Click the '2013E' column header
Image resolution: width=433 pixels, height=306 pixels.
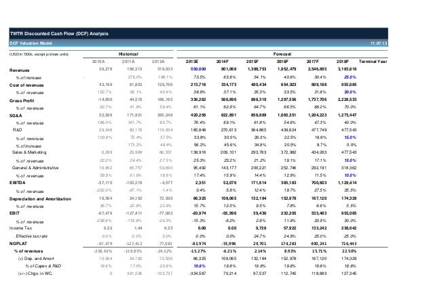(x=192, y=62)
